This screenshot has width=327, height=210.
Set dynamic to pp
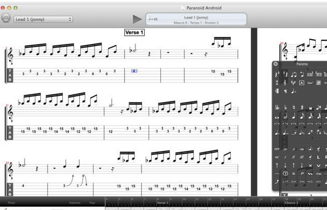[x=285, y=149]
